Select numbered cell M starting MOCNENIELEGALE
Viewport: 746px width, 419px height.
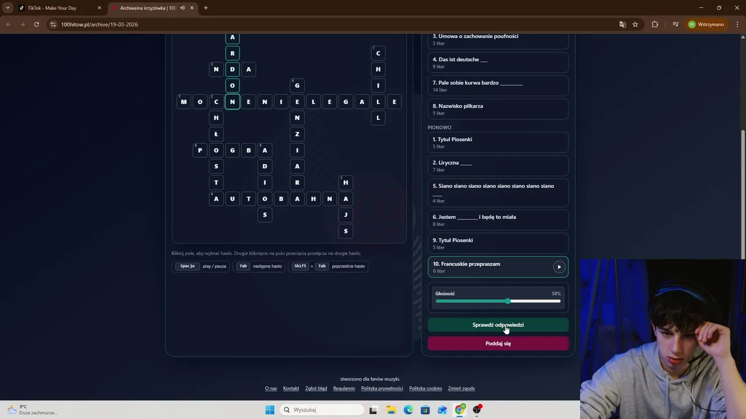184,102
